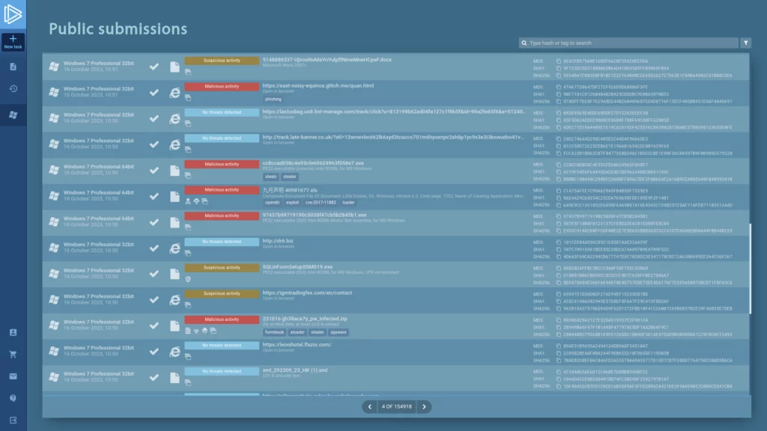This screenshot has width=767, height=431.
Task: Select the 'formbook' tag on the zip submission
Action: (x=275, y=331)
